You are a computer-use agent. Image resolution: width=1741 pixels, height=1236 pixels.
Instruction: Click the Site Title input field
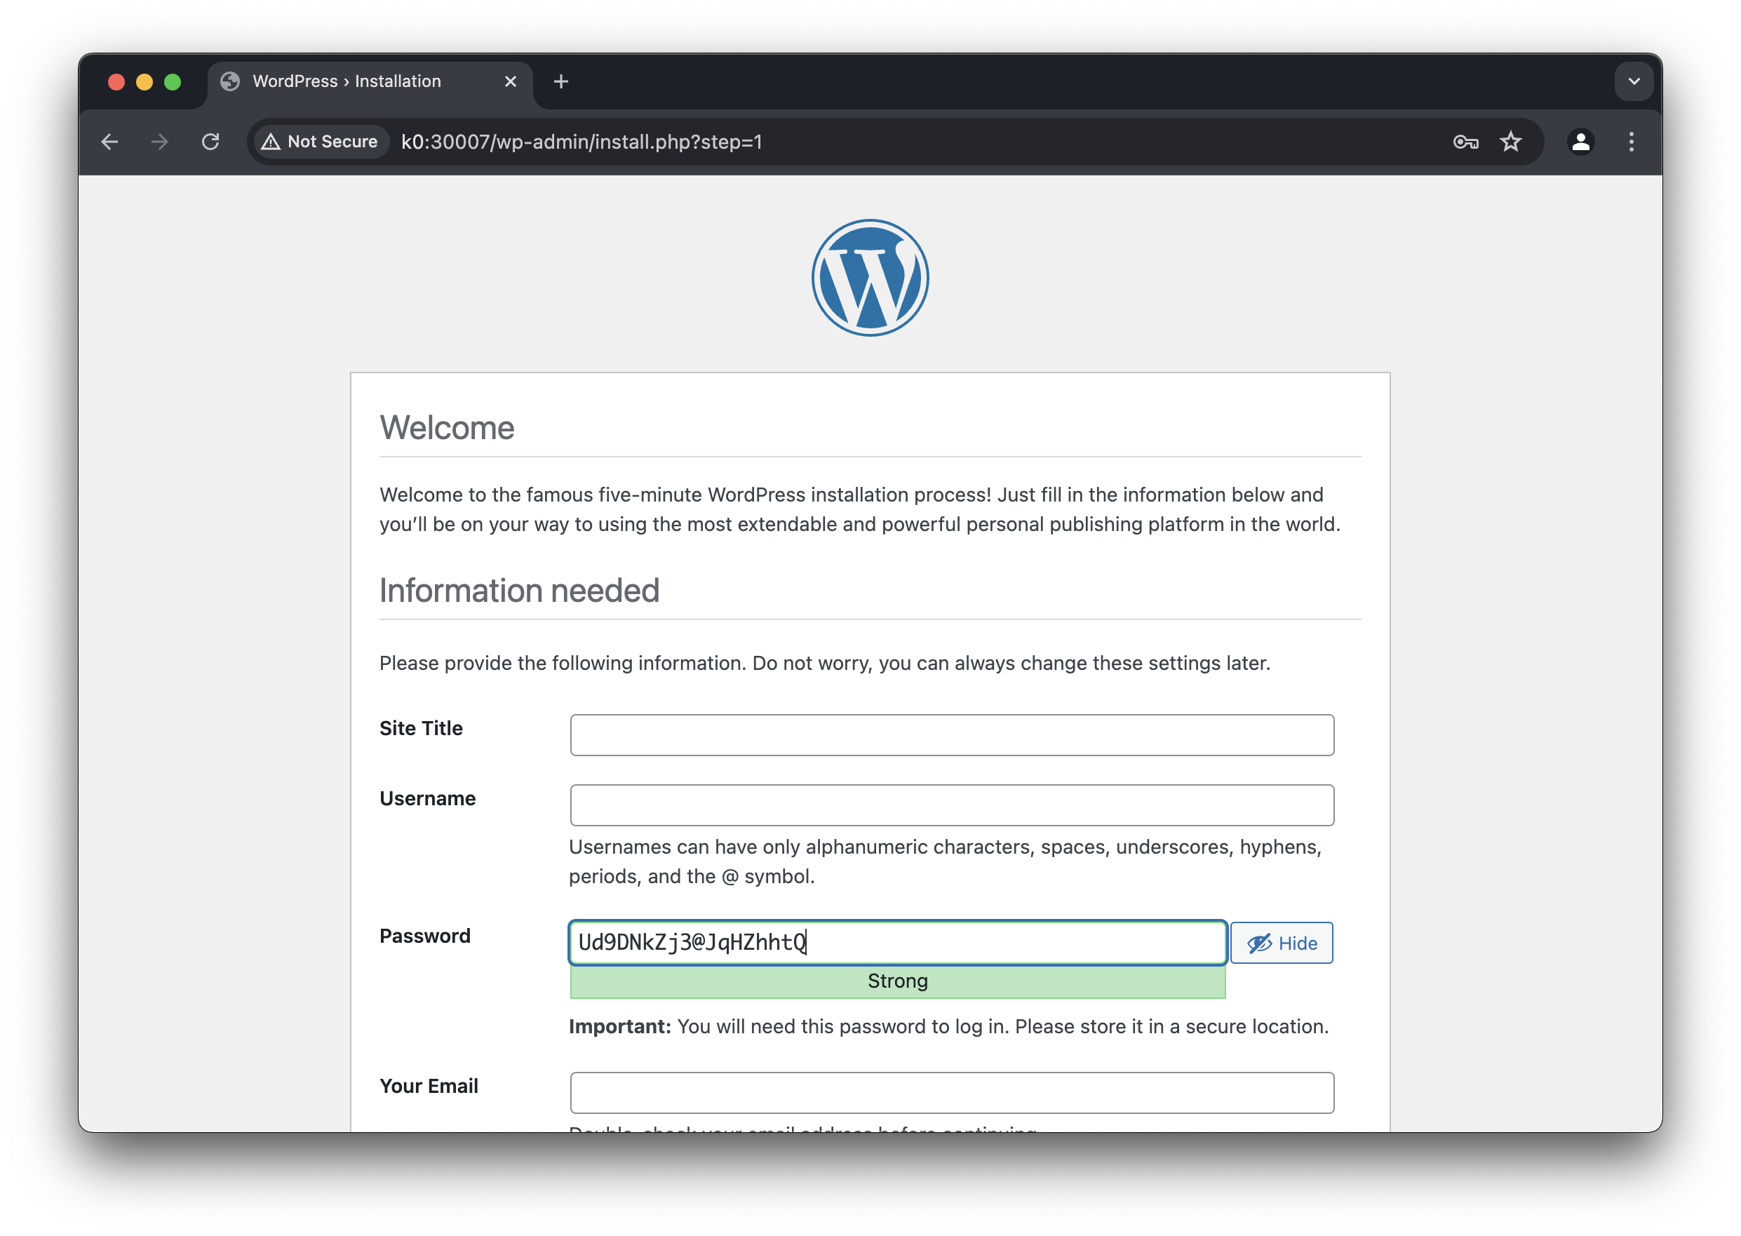click(951, 735)
